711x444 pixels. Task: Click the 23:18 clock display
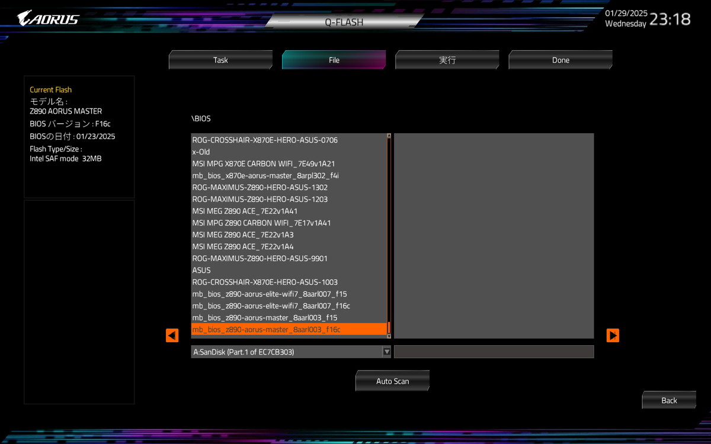click(x=670, y=19)
